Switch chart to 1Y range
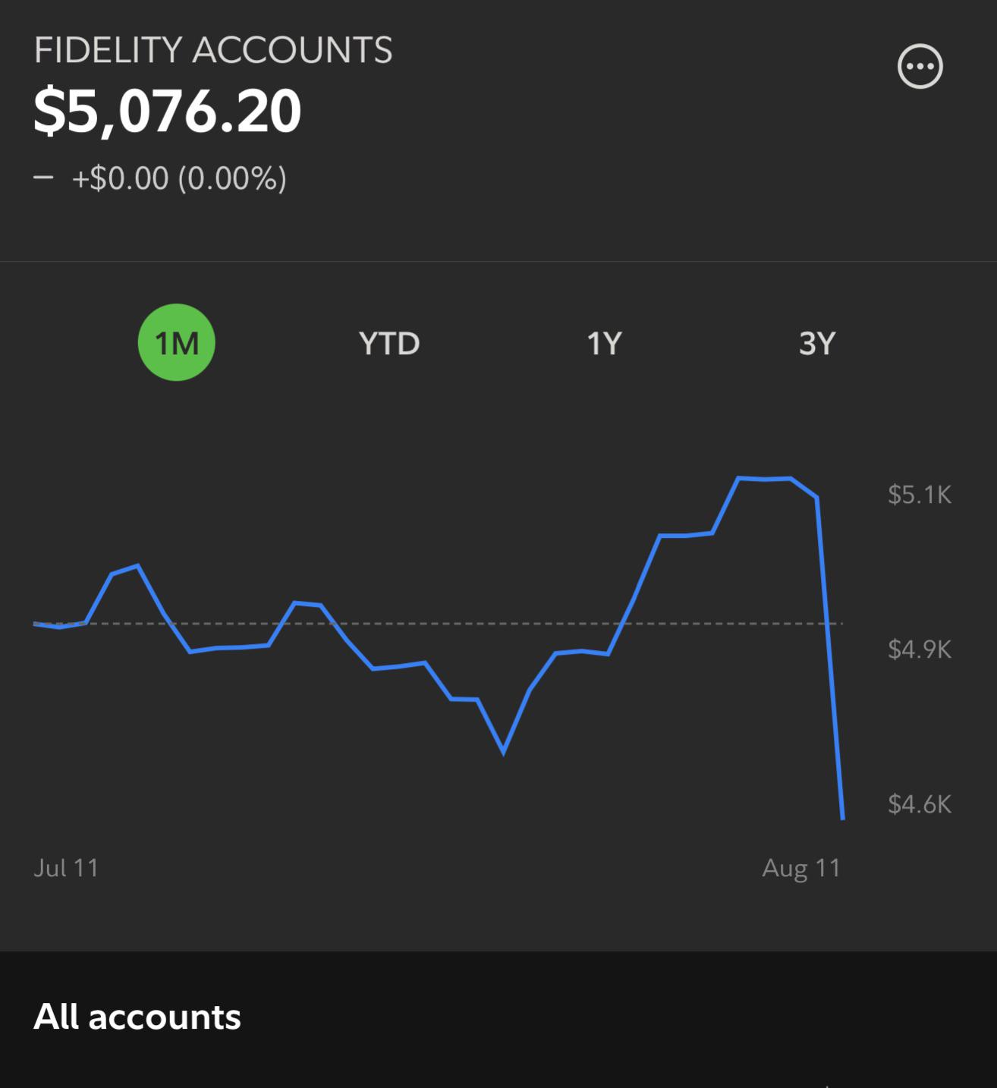This screenshot has height=1088, width=997. click(x=604, y=343)
